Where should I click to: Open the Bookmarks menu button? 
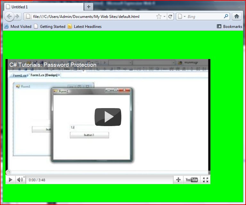[230, 26]
